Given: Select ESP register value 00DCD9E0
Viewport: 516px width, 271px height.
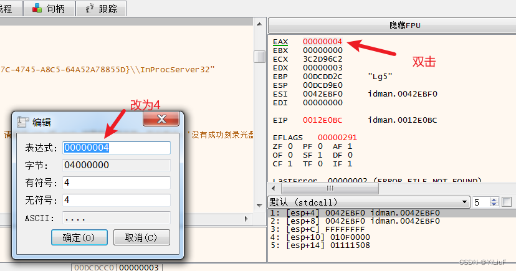Looking at the screenshot, I should [323, 85].
